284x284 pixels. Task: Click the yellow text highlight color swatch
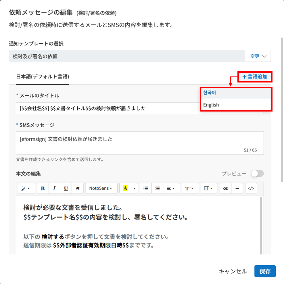pyautogui.click(x=125, y=188)
